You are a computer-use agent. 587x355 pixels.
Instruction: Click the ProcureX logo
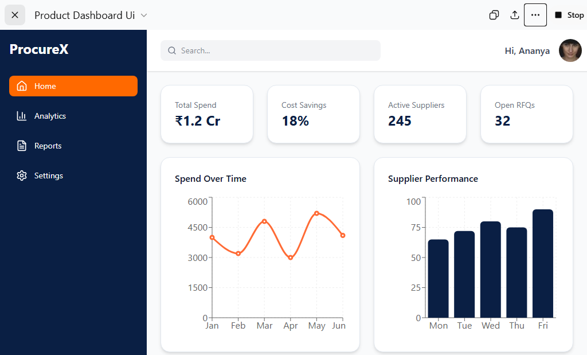(39, 49)
